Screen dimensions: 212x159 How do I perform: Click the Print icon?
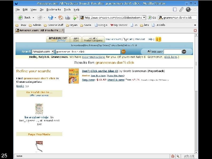click(x=68, y=18)
